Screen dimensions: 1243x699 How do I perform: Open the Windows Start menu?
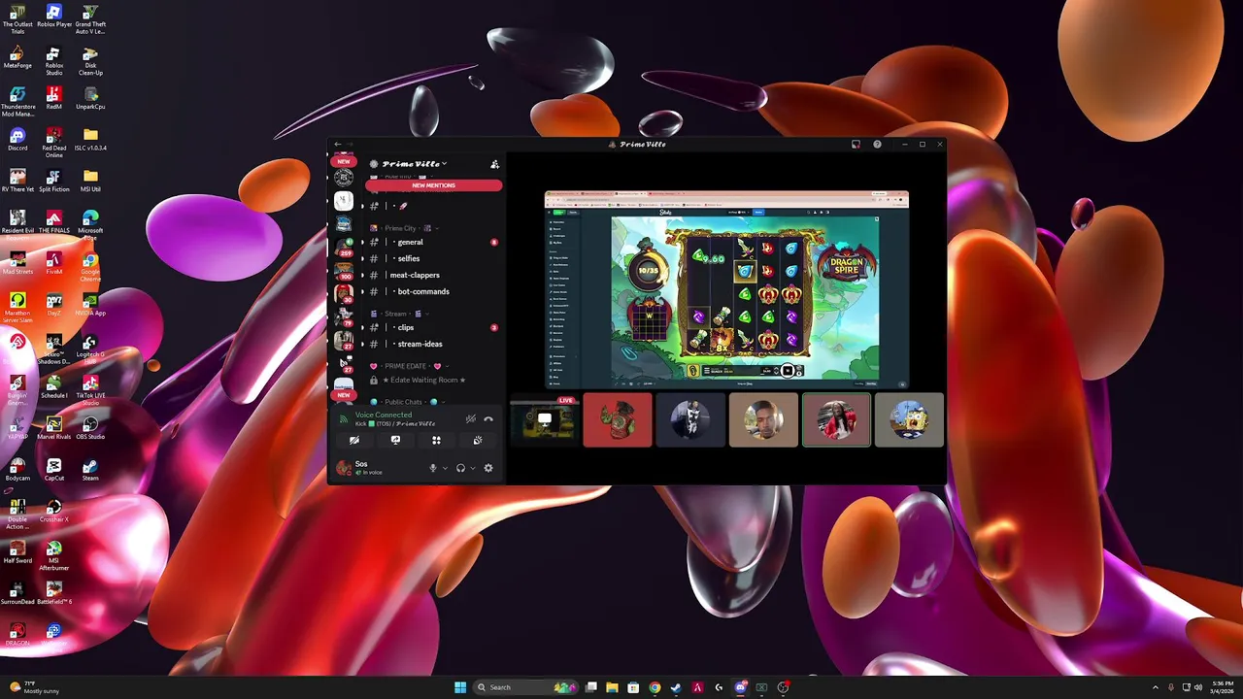[x=460, y=687]
